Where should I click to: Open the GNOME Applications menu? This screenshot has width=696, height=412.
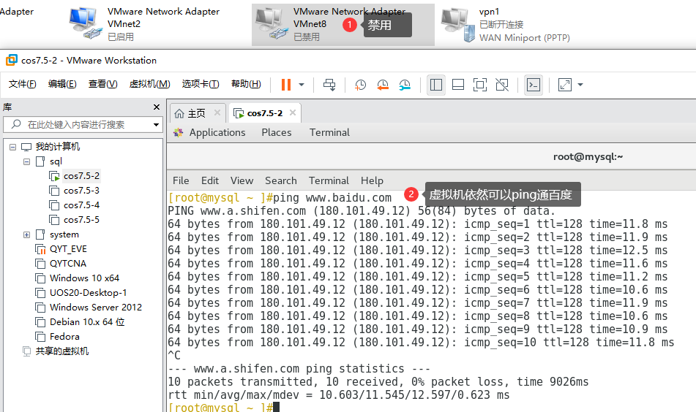217,132
